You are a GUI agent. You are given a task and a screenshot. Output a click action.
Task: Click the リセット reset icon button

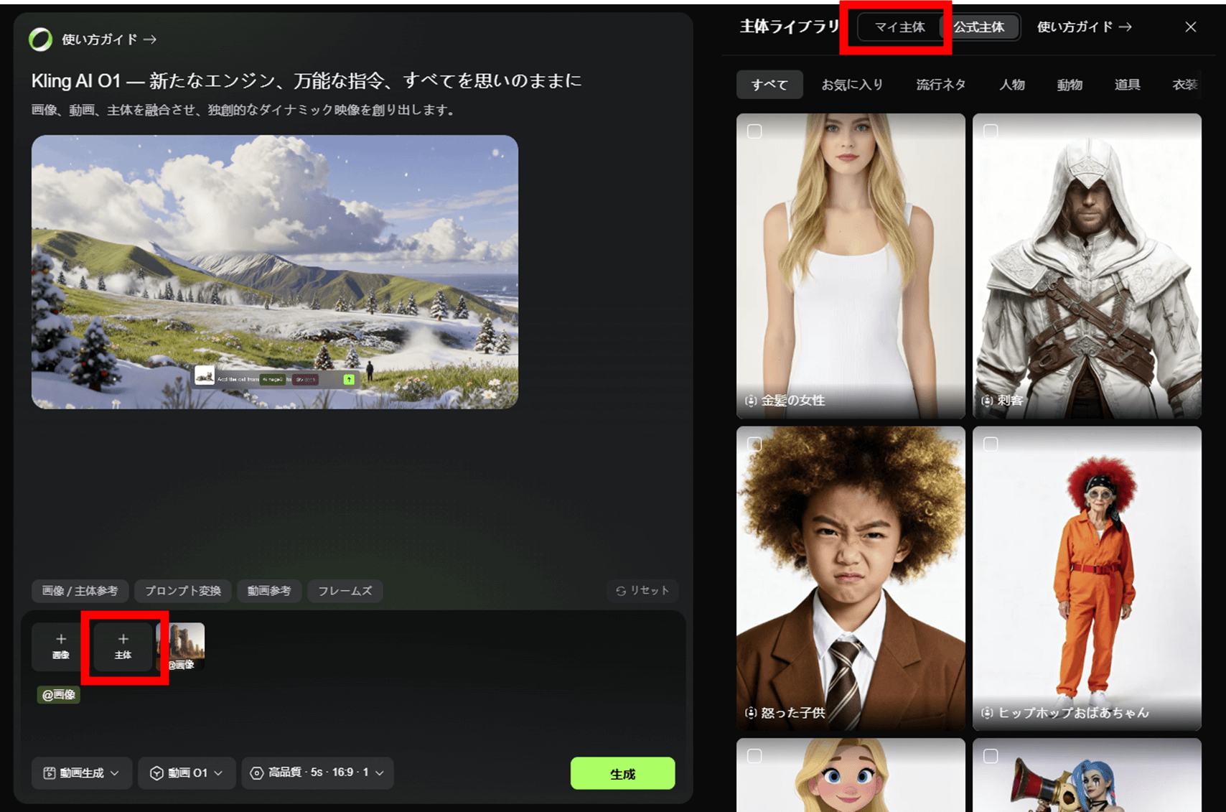(642, 590)
